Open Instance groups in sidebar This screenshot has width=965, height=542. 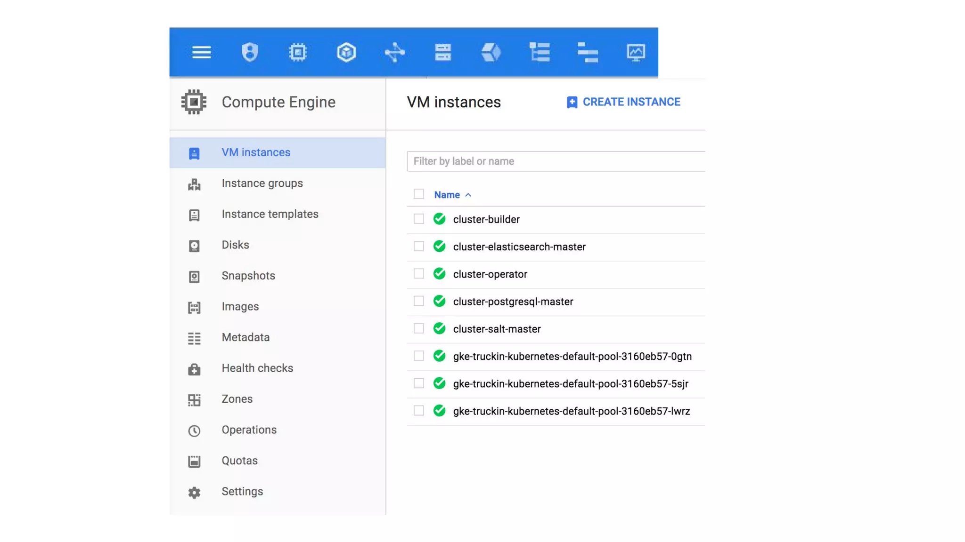pos(262,183)
